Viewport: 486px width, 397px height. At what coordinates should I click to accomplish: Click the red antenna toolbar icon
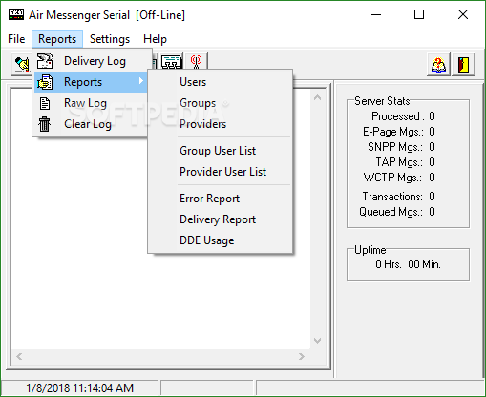(196, 61)
